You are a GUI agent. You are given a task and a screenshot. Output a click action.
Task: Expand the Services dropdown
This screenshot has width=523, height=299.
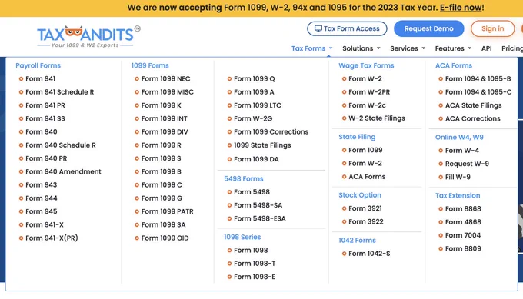pos(408,48)
